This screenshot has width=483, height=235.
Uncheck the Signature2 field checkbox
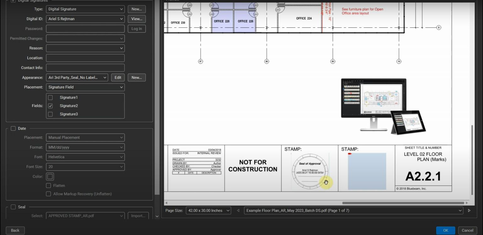point(50,106)
